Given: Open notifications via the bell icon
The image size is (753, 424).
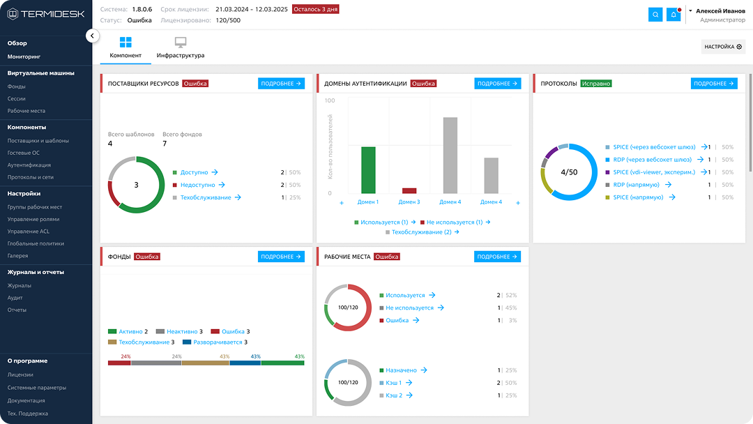Looking at the screenshot, I should pyautogui.click(x=674, y=15).
